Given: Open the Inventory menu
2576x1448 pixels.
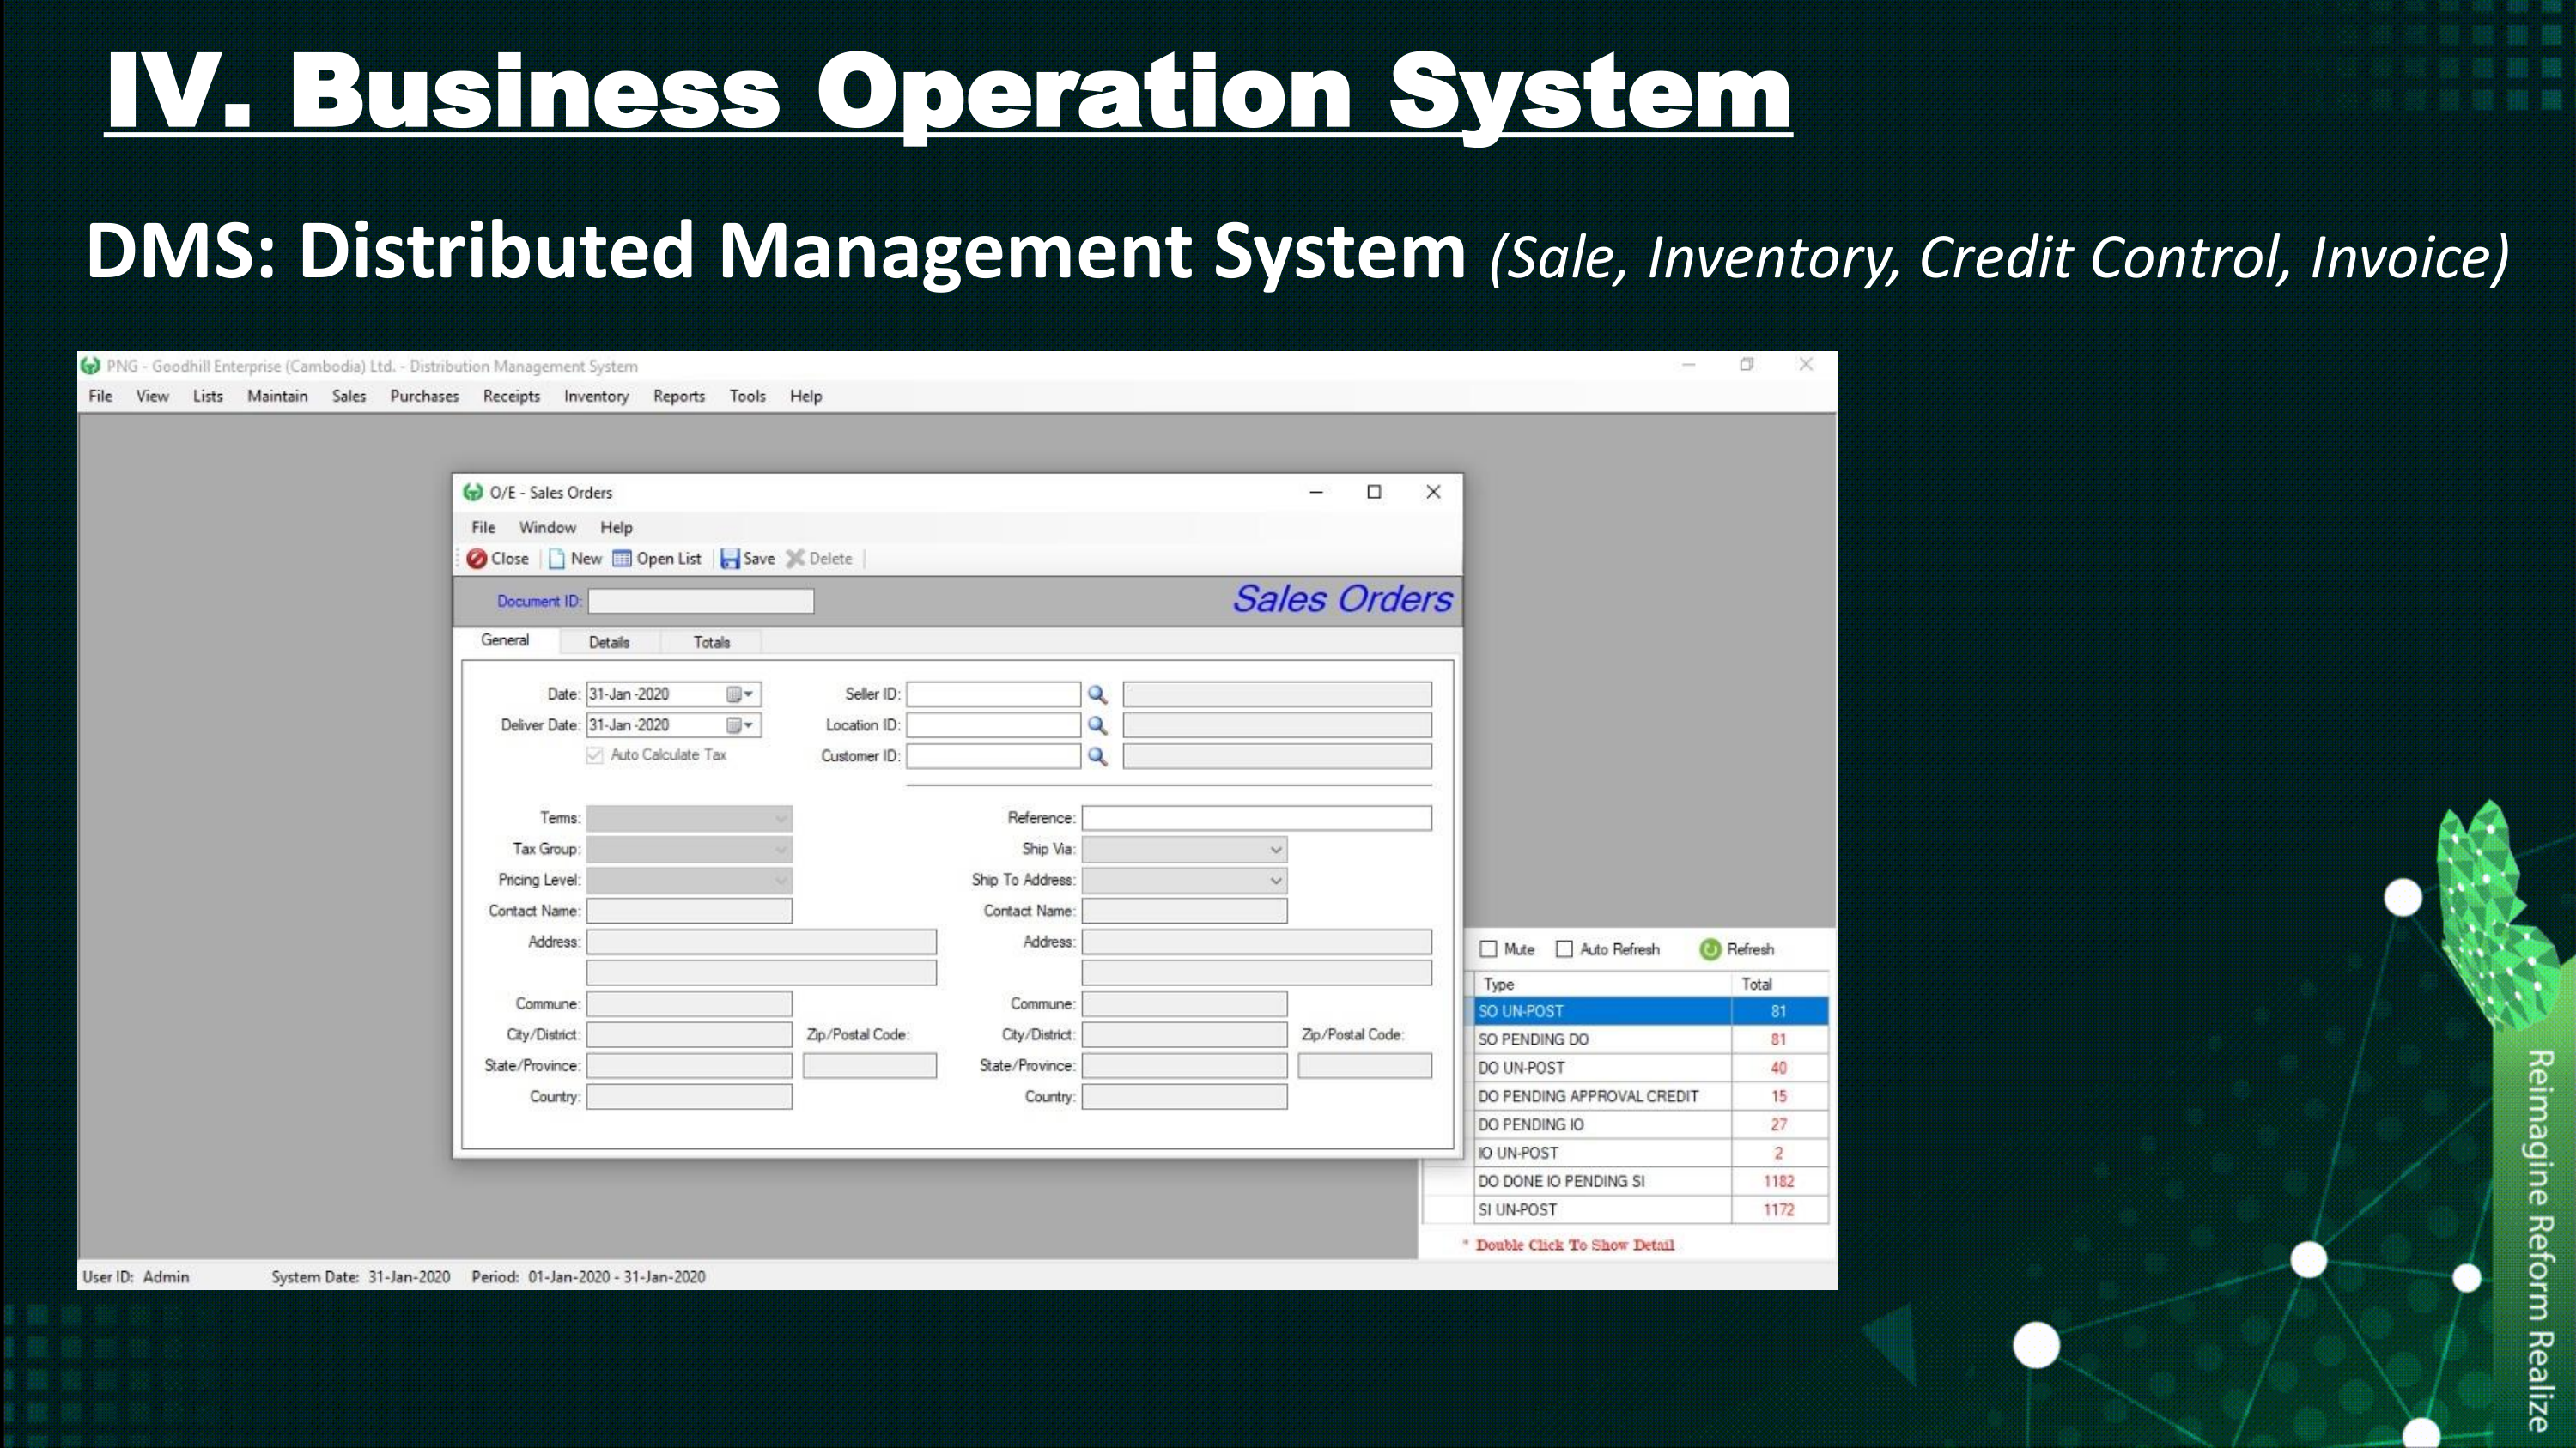Looking at the screenshot, I should click(596, 397).
